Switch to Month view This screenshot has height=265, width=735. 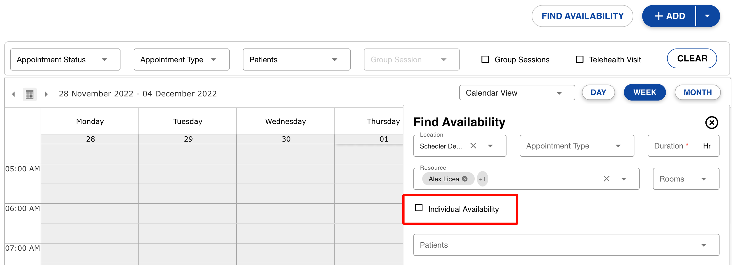point(697,92)
